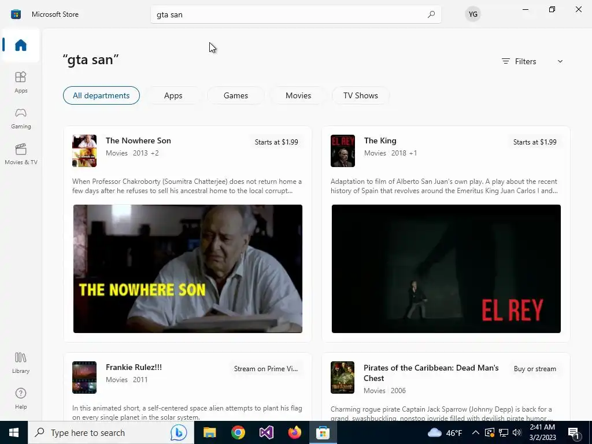
Task: Open Pirates of the Caribbean: Dead Man's Chest title
Action: [x=431, y=373]
